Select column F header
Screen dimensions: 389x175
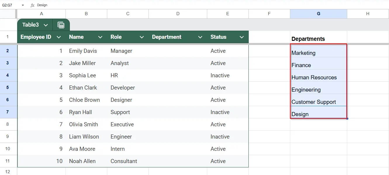click(269, 14)
